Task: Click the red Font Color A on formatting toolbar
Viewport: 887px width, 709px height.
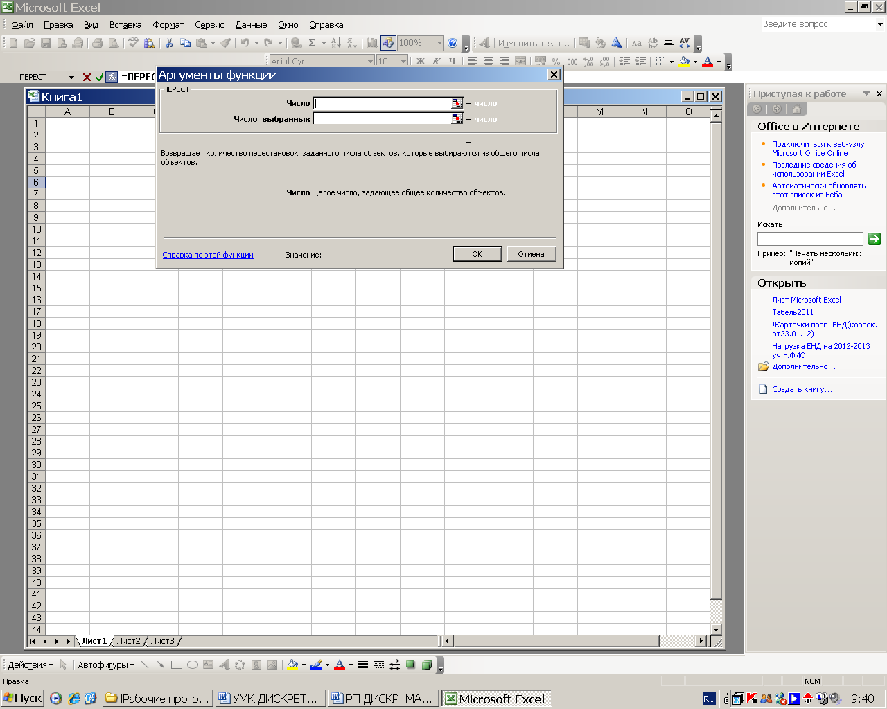Action: (708, 61)
